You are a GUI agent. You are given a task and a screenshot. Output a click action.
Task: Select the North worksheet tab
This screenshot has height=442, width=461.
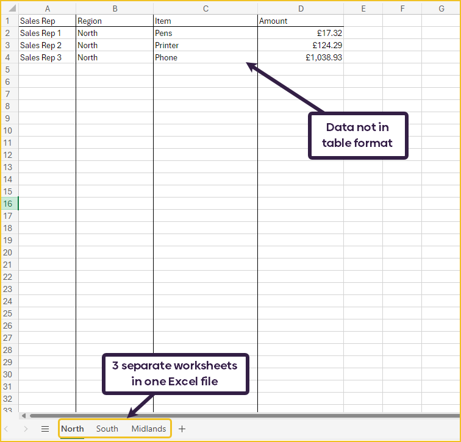[73, 429]
